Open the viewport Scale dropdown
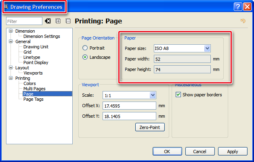 (153, 96)
